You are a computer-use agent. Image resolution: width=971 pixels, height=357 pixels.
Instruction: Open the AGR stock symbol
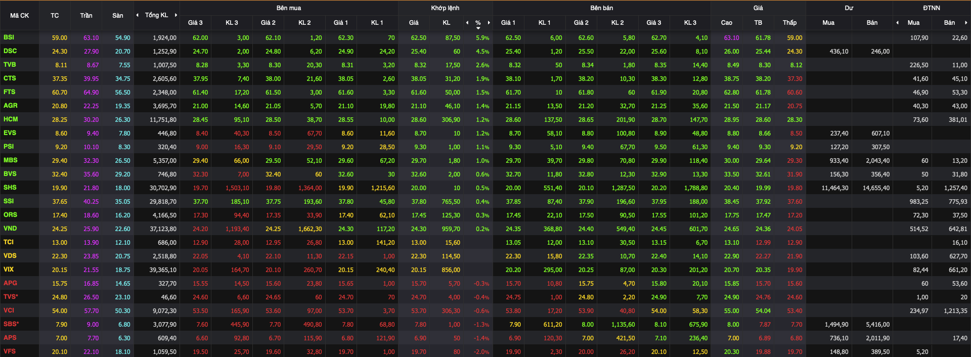click(x=11, y=106)
